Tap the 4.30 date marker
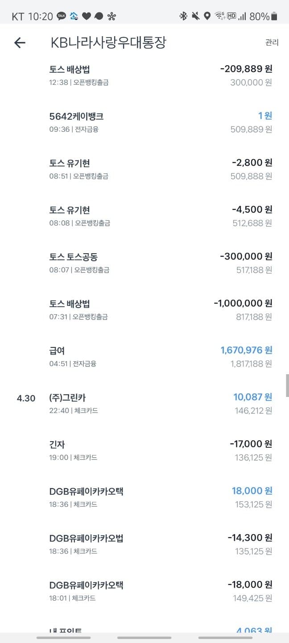 26,398
